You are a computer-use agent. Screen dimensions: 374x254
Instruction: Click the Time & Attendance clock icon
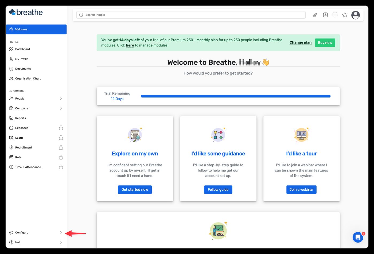pyautogui.click(x=11, y=167)
